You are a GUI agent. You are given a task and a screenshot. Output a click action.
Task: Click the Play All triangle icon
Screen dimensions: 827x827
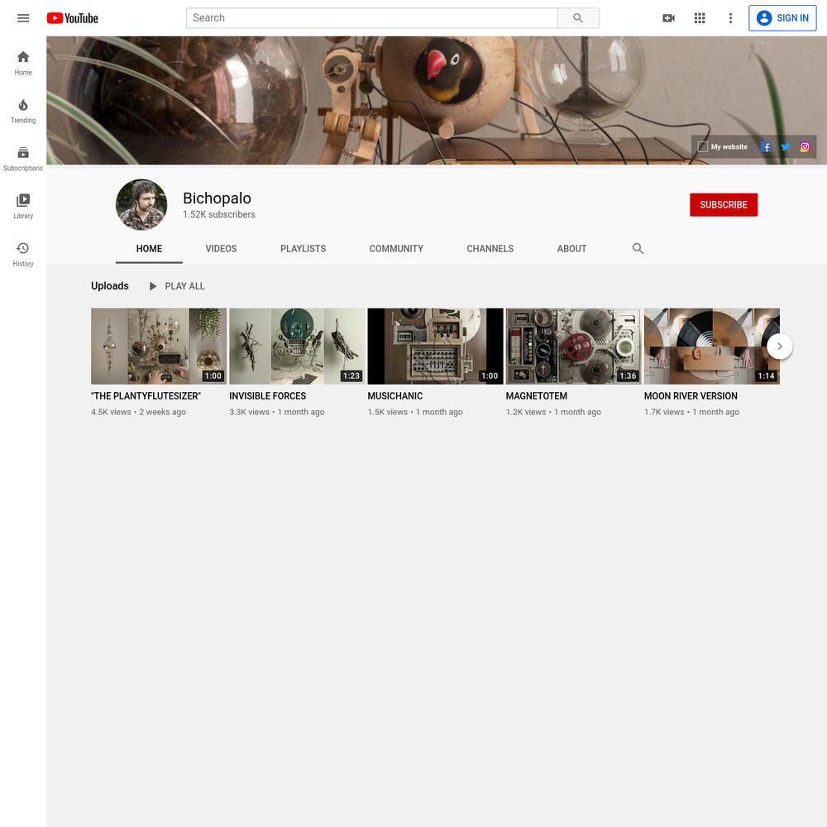point(153,286)
